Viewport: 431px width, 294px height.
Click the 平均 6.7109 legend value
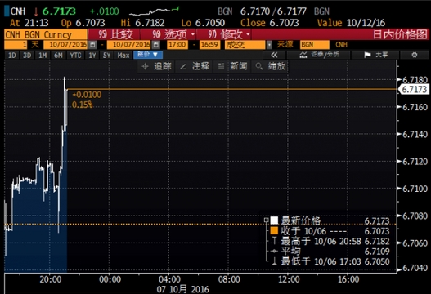pos(377,252)
